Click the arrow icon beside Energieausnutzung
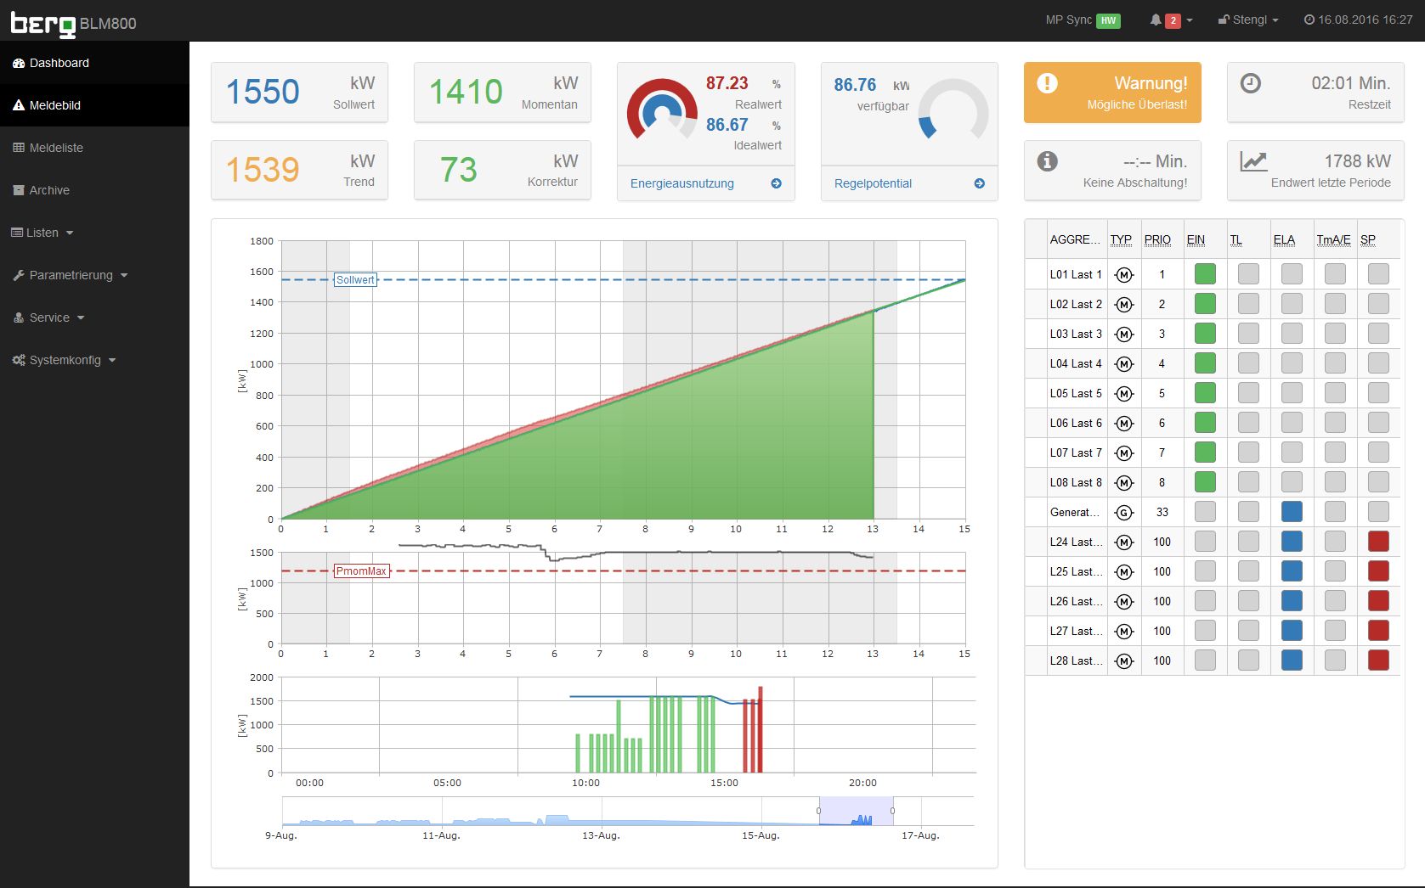This screenshot has height=888, width=1425. (x=776, y=183)
